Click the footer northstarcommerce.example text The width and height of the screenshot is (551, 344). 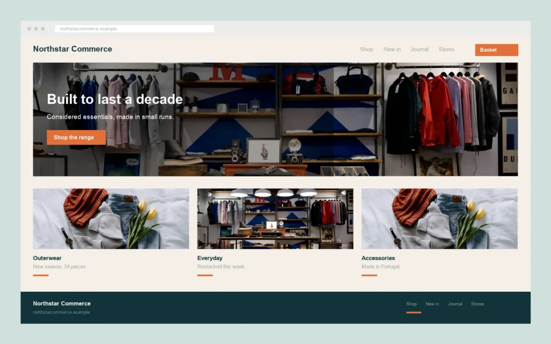[x=61, y=312]
